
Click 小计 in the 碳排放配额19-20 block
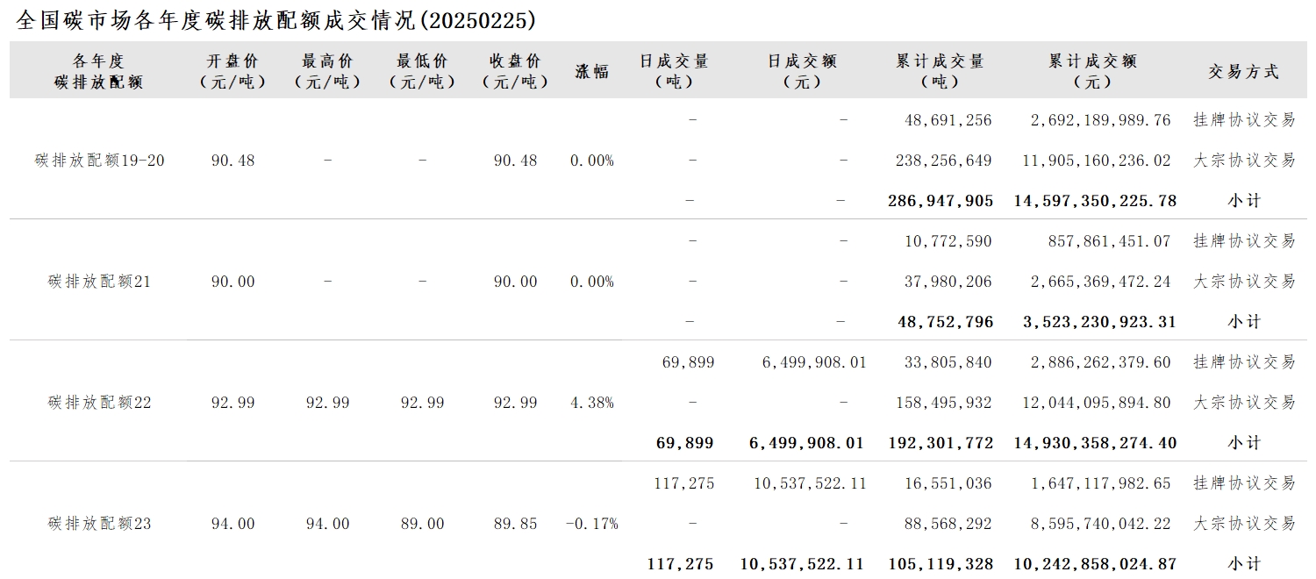coord(1244,201)
